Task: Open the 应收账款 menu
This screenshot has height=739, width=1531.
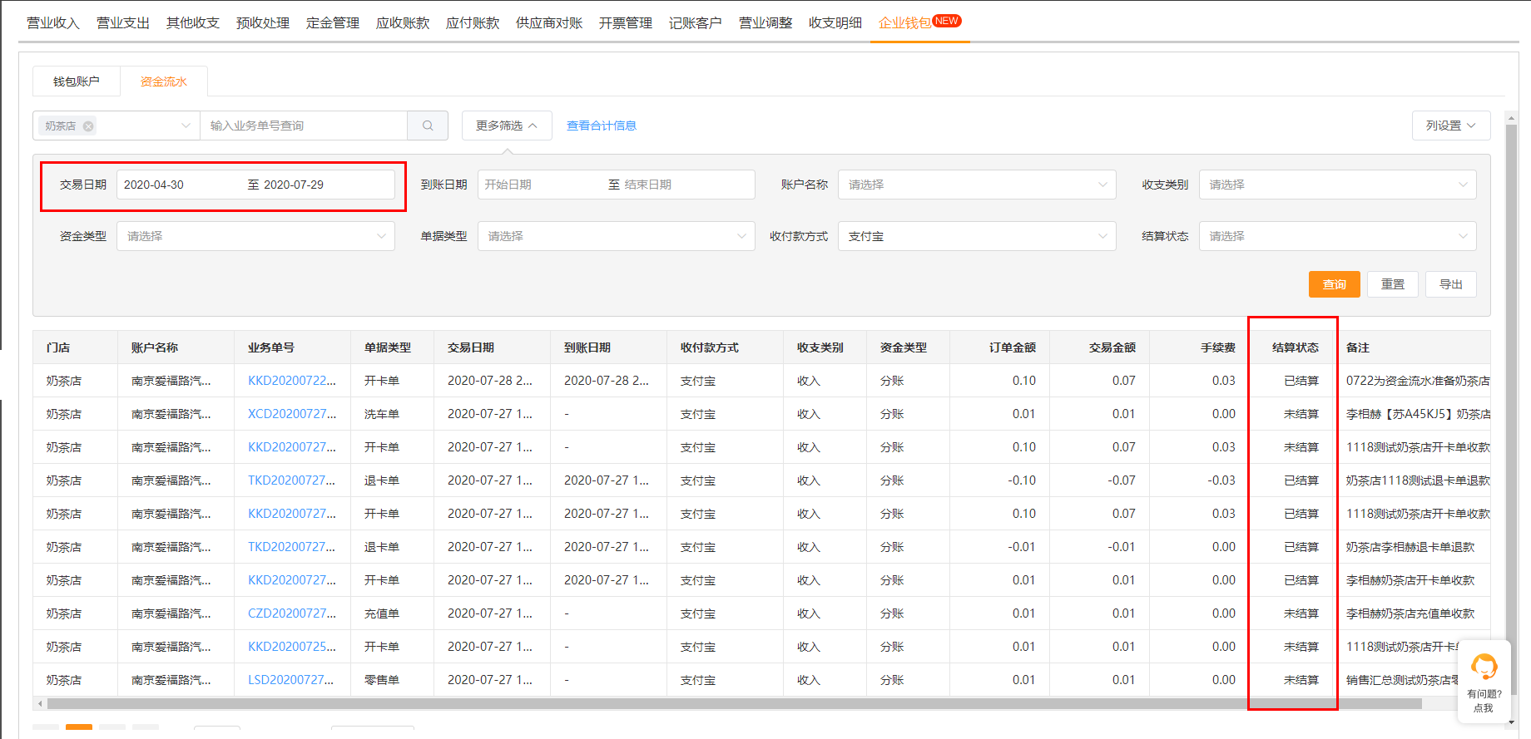Action: 403,22
